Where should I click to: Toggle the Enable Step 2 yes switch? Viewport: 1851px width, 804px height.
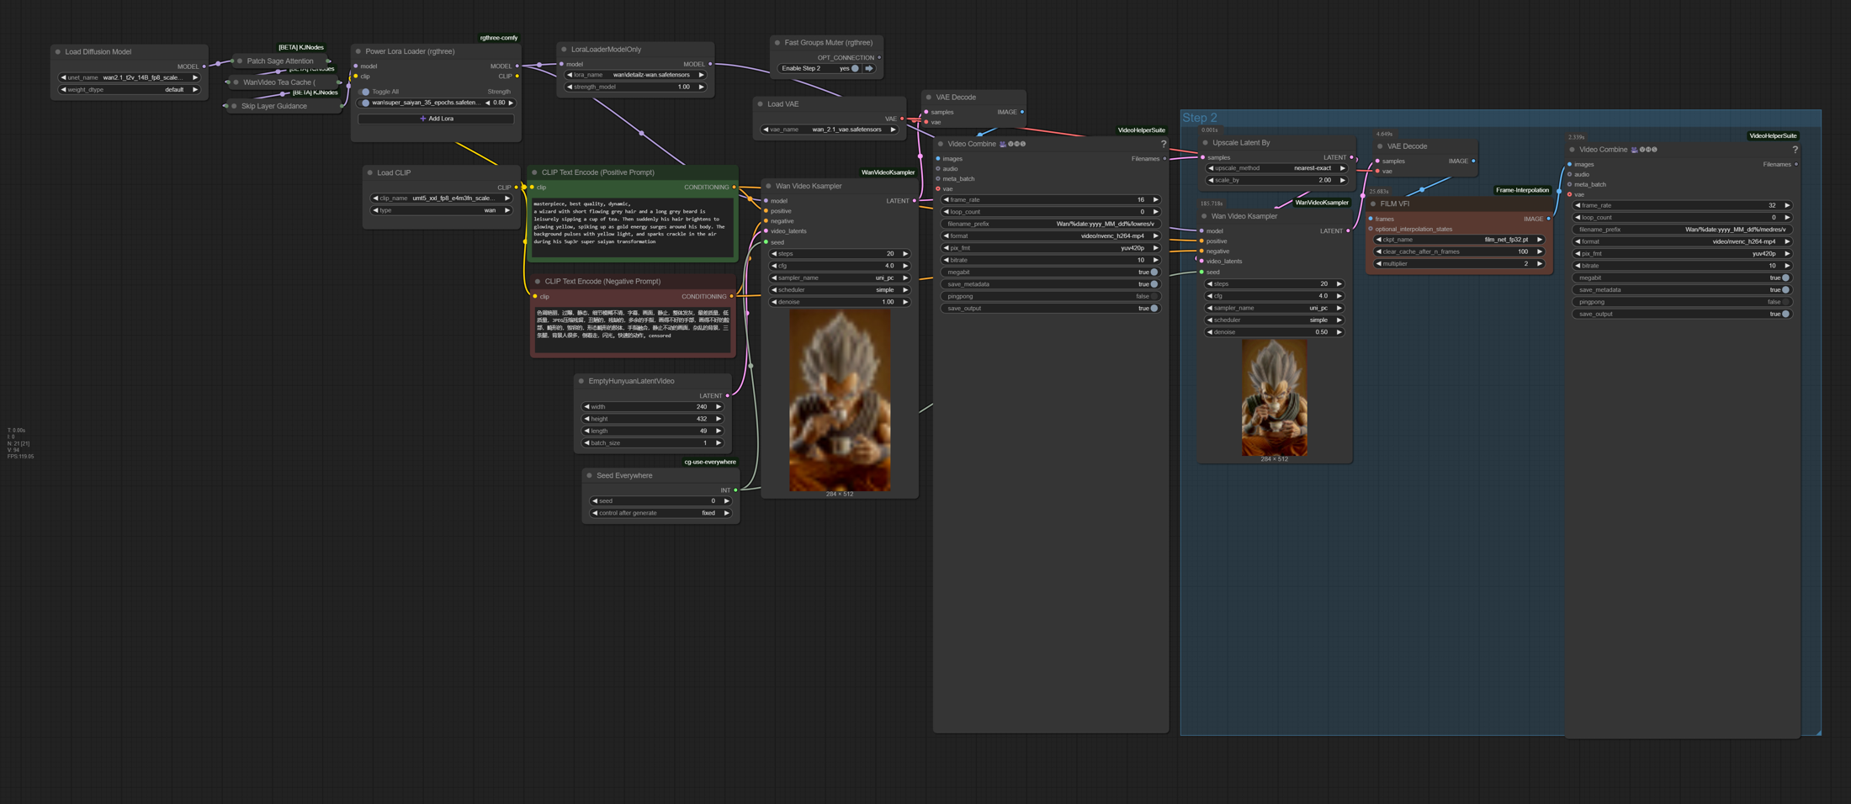[855, 69]
